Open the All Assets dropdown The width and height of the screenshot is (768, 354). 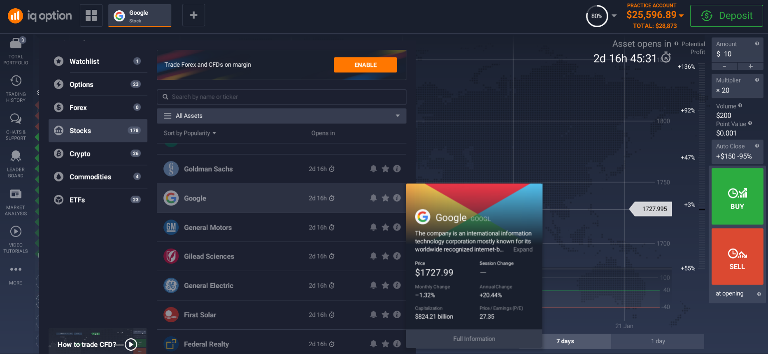click(x=282, y=116)
